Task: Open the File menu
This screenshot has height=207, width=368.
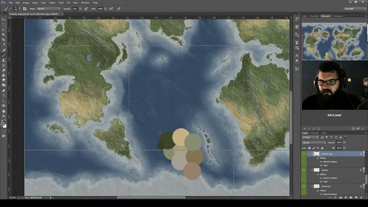Action: click(10, 2)
